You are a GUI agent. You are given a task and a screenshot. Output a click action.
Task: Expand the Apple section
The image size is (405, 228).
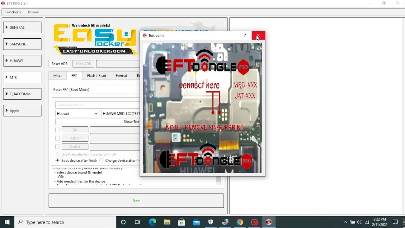(22, 111)
